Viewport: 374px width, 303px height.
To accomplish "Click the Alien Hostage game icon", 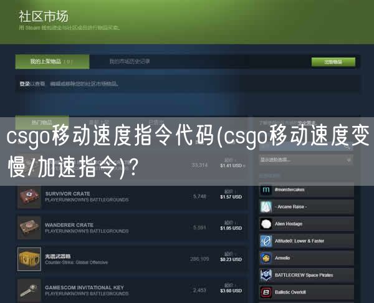I will coord(266,224).
